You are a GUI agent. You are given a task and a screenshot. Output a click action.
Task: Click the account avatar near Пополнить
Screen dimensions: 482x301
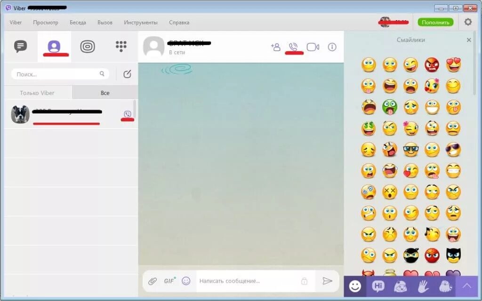385,22
